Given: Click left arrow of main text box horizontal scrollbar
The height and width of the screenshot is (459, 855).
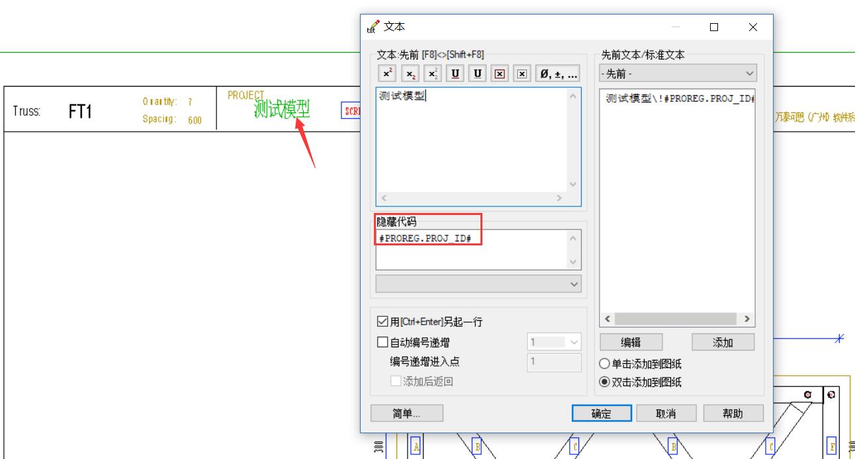Looking at the screenshot, I should coord(384,198).
